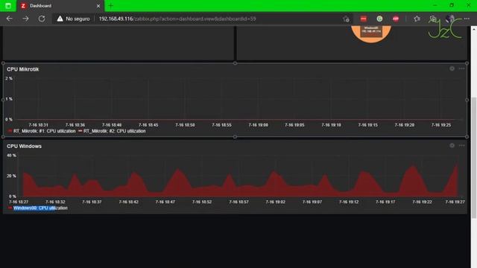Open the green circular extension icon
Image resolution: width=477 pixels, height=268 pixels.
pyautogui.click(x=379, y=19)
